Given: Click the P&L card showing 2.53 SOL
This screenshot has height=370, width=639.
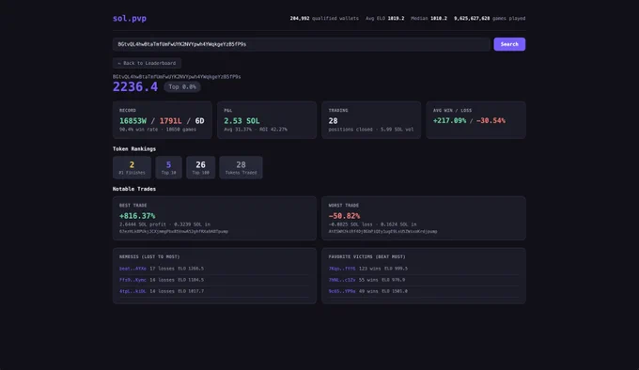Looking at the screenshot, I should click(x=267, y=120).
